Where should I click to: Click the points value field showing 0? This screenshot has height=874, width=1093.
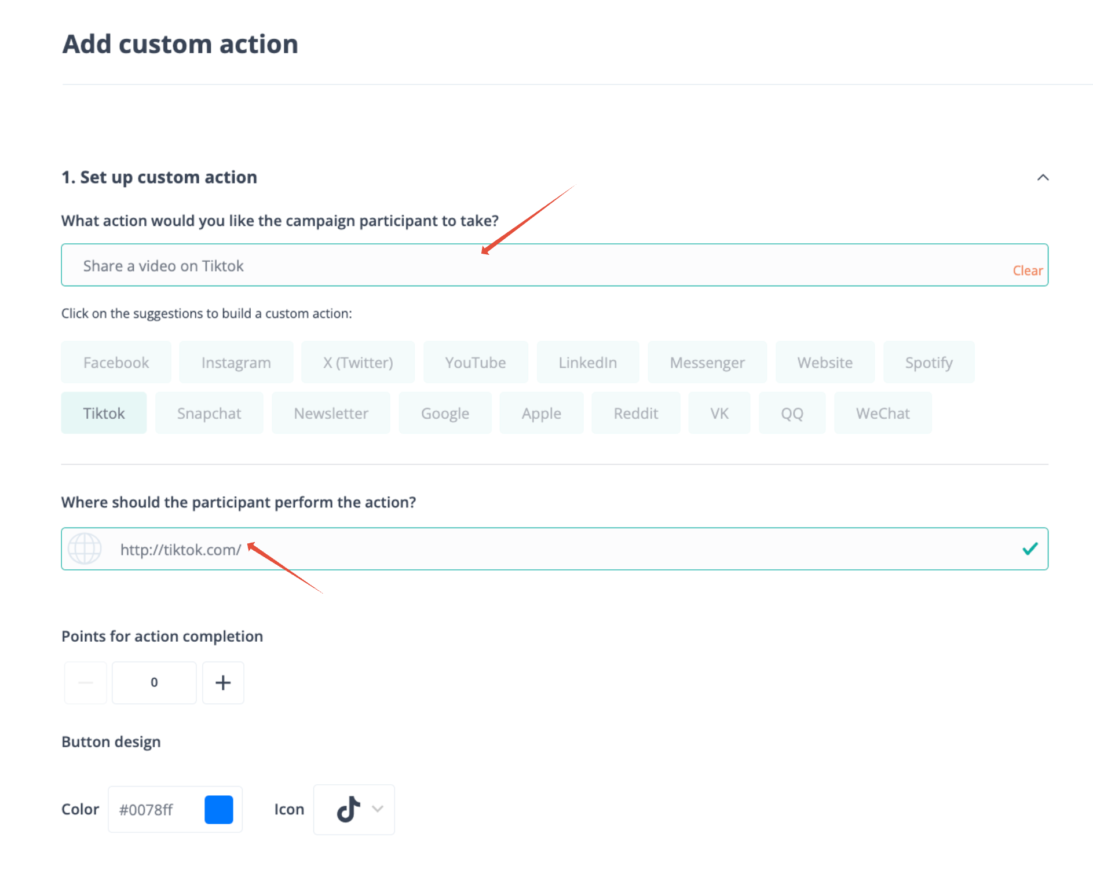click(x=154, y=682)
